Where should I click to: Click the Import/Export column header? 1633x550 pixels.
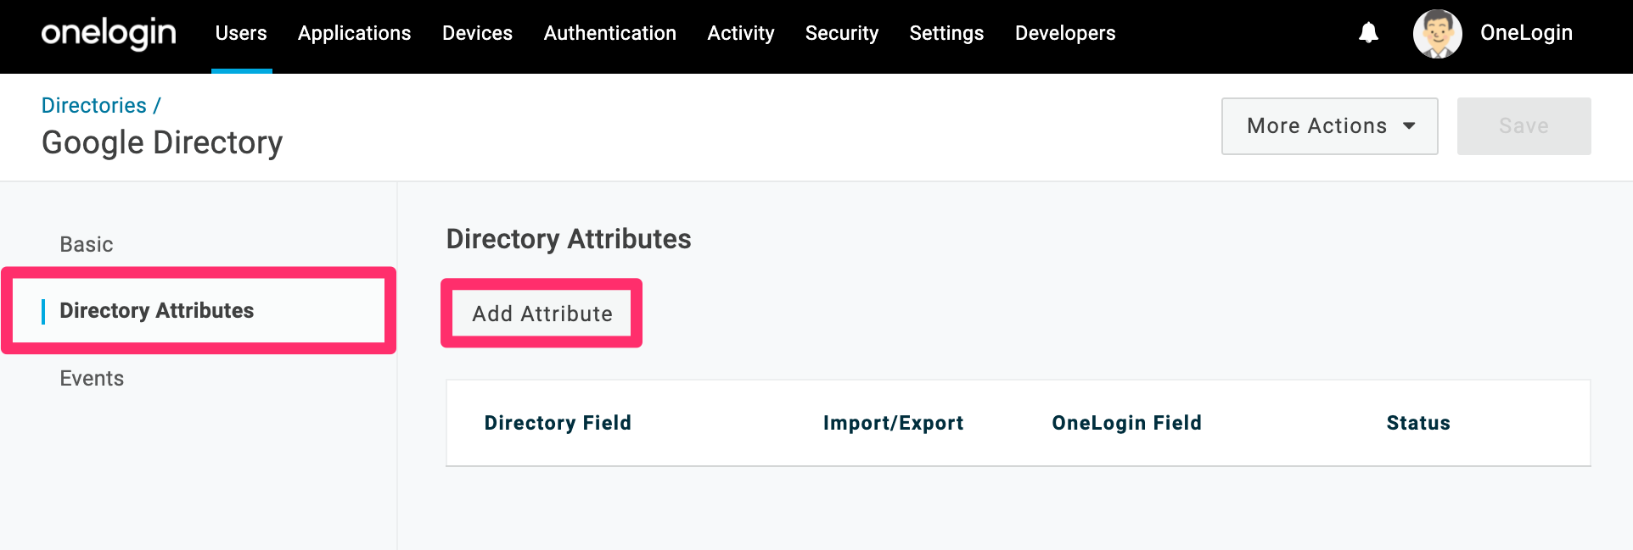[x=893, y=423]
